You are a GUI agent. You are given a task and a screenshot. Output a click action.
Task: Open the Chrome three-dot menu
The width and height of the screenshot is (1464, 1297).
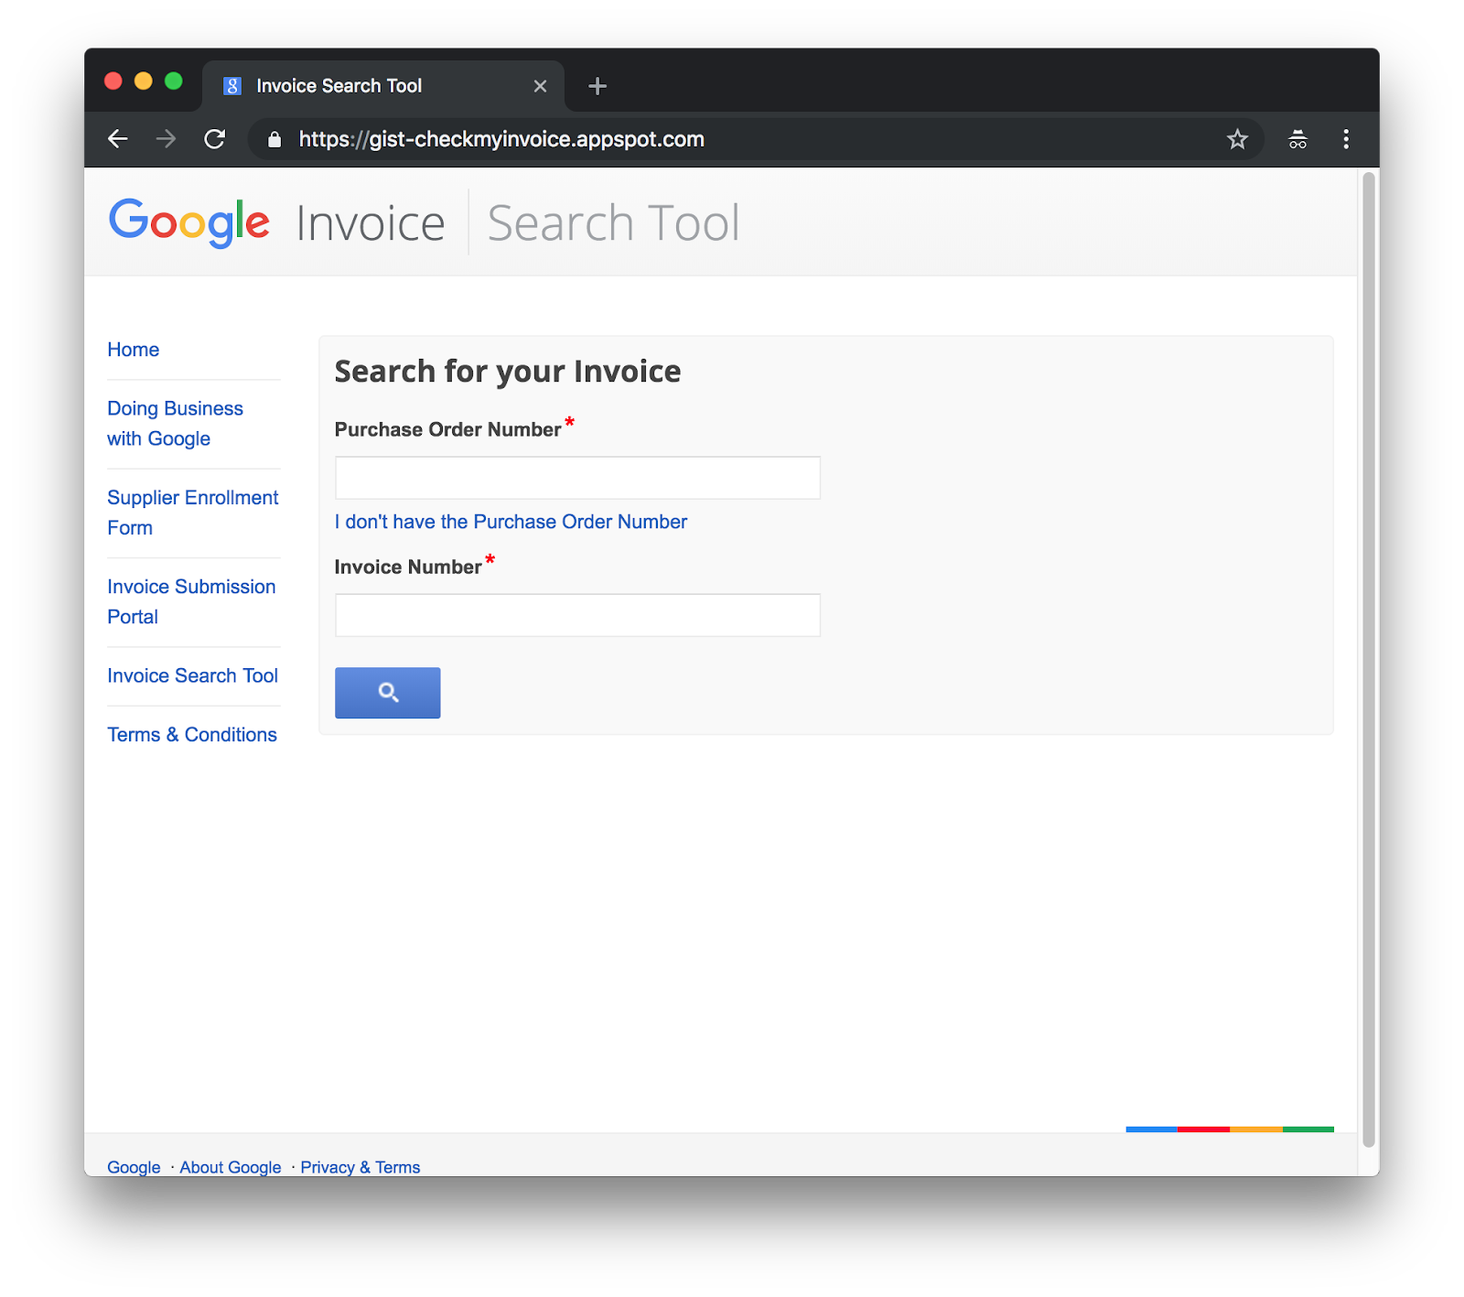1345,139
